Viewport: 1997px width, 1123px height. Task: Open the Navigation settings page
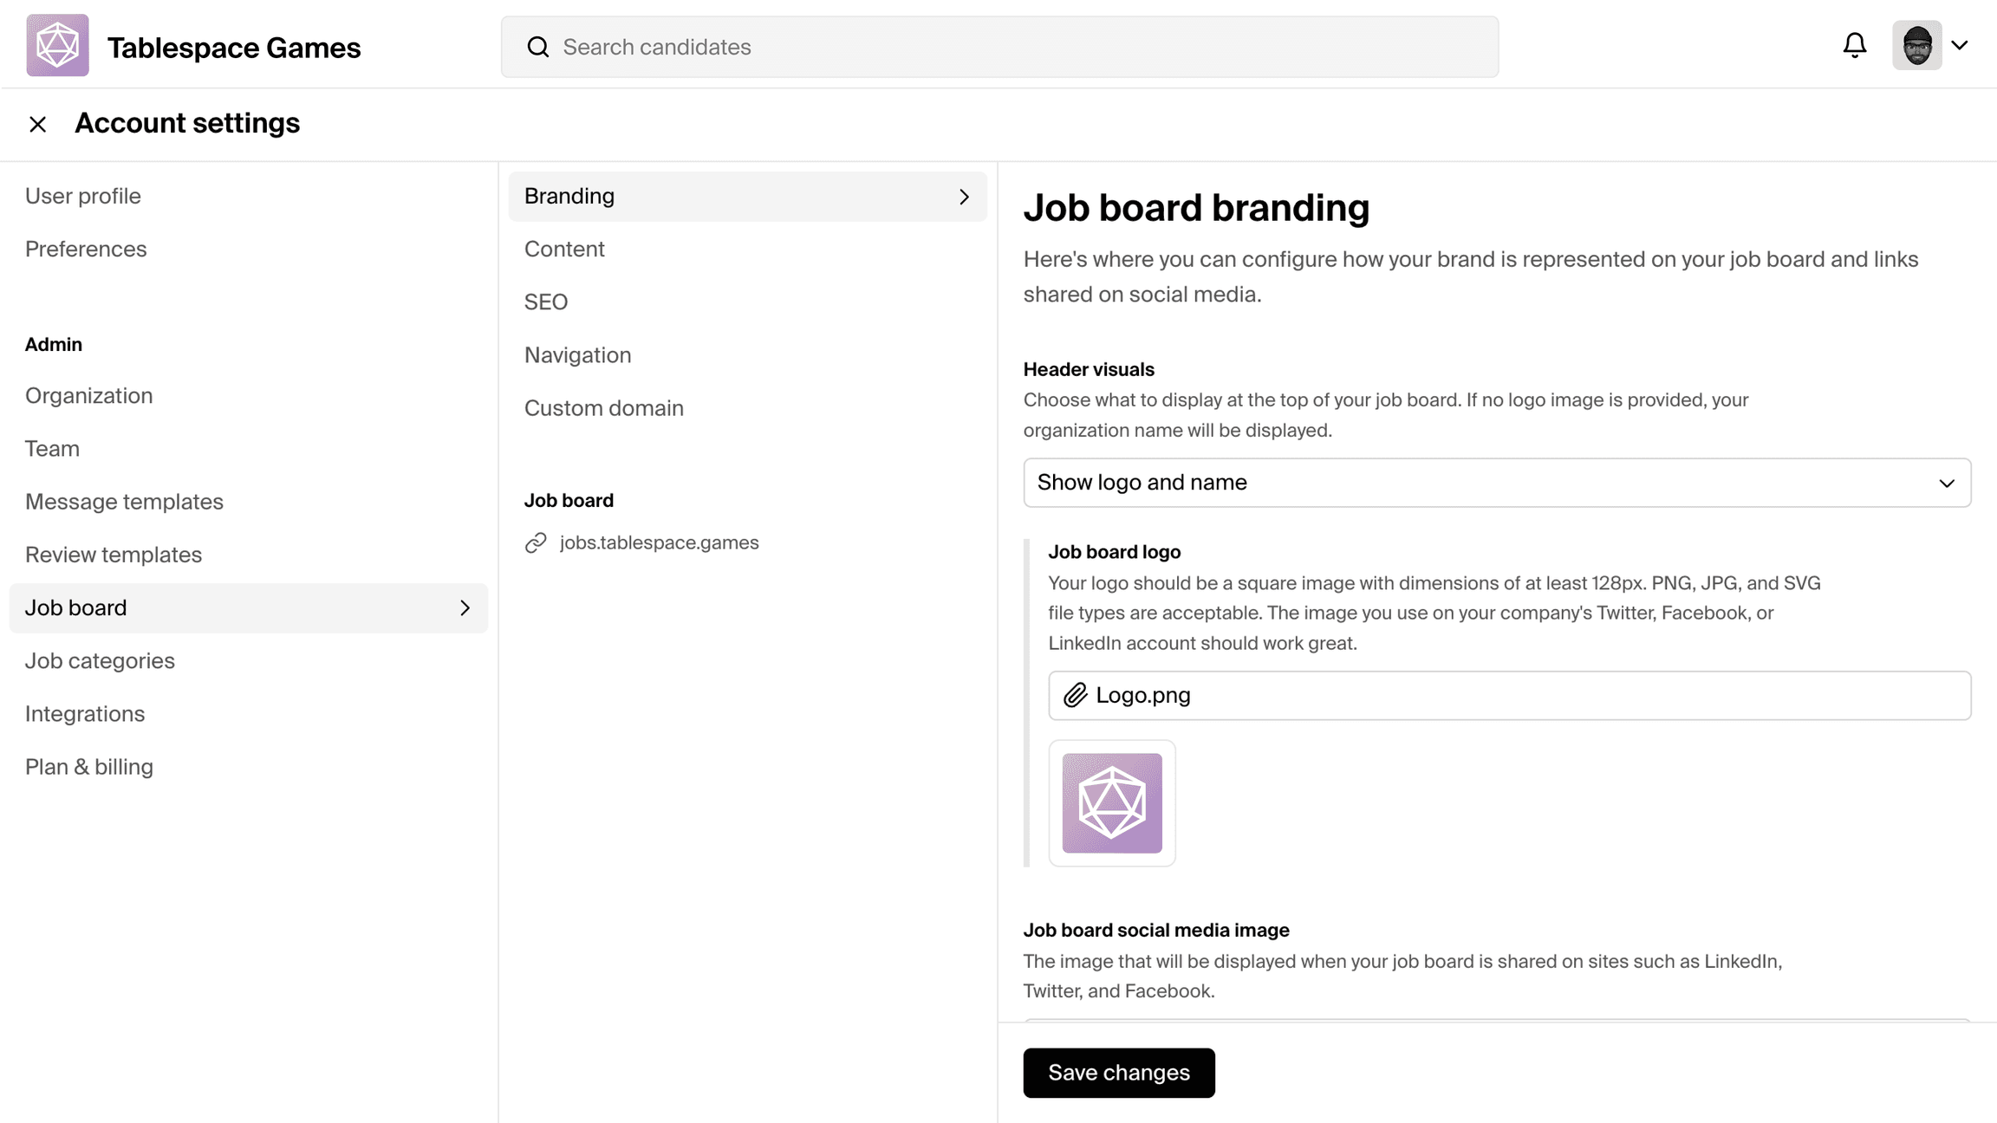click(x=577, y=354)
